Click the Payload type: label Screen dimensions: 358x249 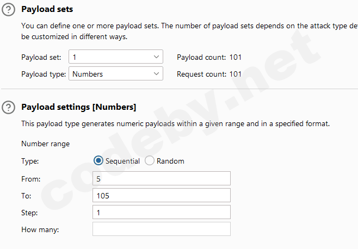pyautogui.click(x=44, y=74)
